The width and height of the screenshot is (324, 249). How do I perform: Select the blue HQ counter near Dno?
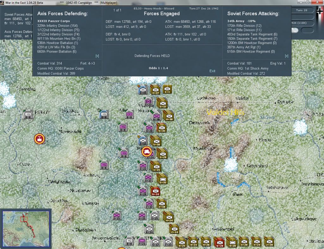(104, 115)
